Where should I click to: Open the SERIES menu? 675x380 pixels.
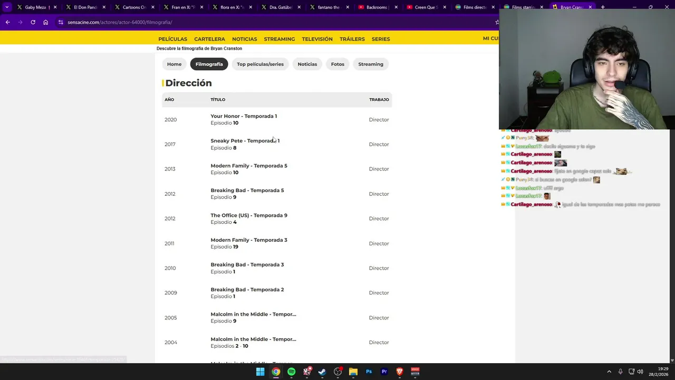pos(381,39)
